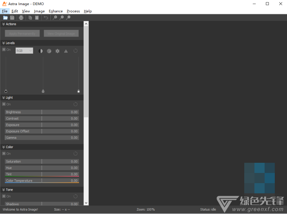Click the side panel scroll down arrow
This screenshot has width=287, height=214.
tap(86, 203)
